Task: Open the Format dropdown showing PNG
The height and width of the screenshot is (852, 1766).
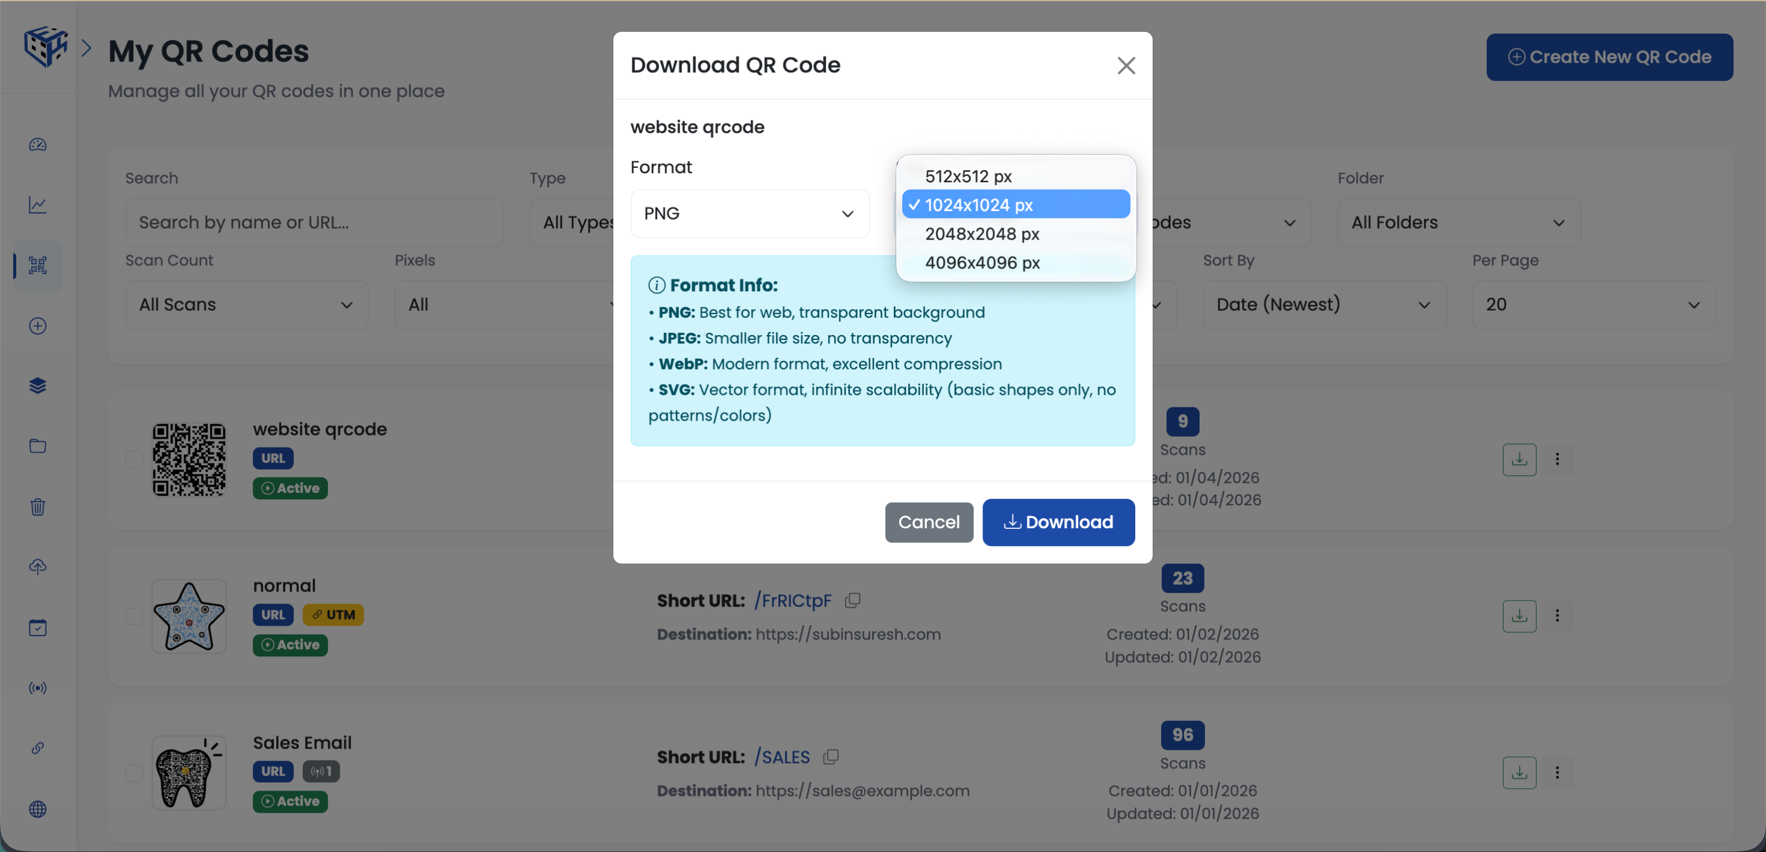Action: [x=749, y=213]
